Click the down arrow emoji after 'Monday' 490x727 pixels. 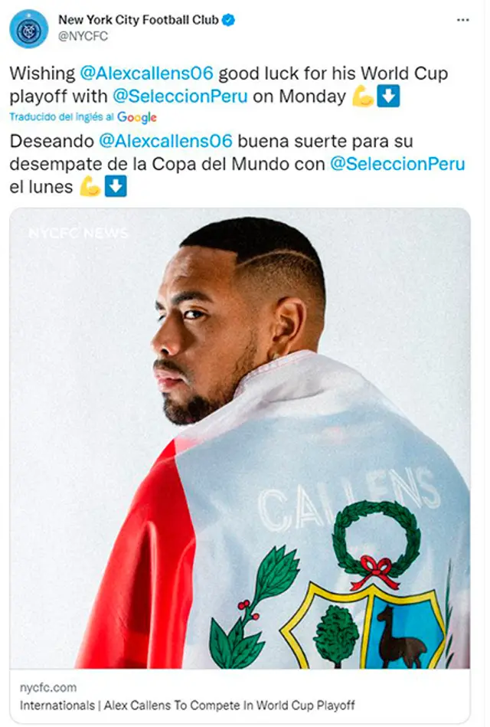pyautogui.click(x=388, y=97)
